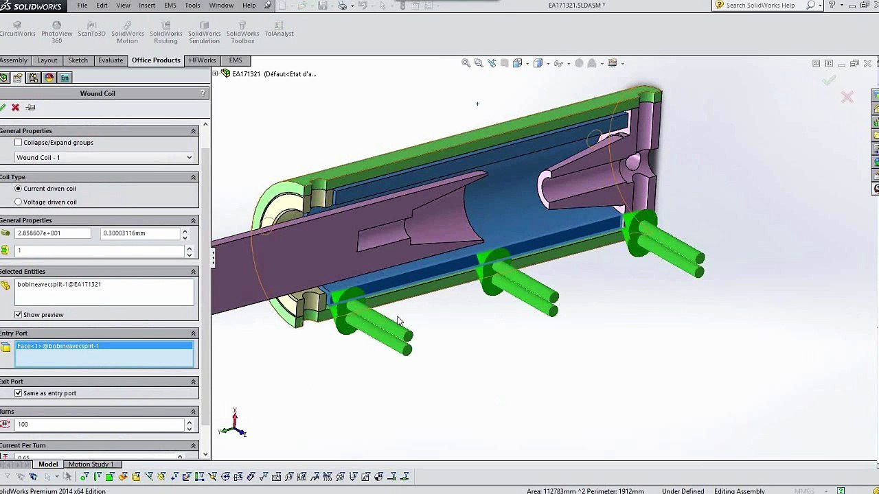This screenshot has width=879, height=494.
Task: Click the Save icon in the top toolbar
Action: tap(323, 5)
